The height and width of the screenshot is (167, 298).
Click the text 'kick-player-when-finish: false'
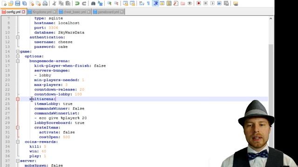(70, 66)
